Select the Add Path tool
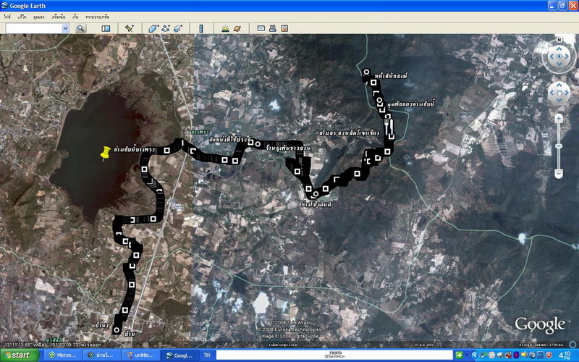This screenshot has height=362, width=579. pyautogui.click(x=165, y=28)
